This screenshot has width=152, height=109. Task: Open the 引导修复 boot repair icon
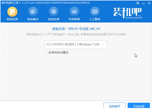coord(74,12)
